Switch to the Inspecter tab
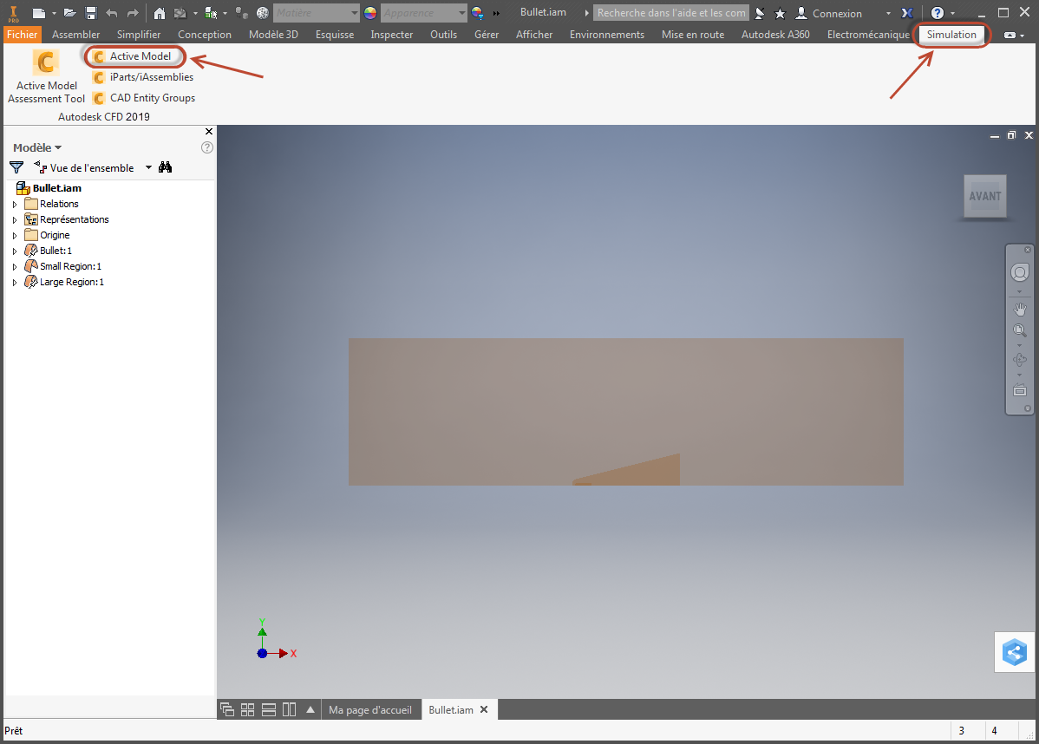The height and width of the screenshot is (744, 1039). click(392, 35)
